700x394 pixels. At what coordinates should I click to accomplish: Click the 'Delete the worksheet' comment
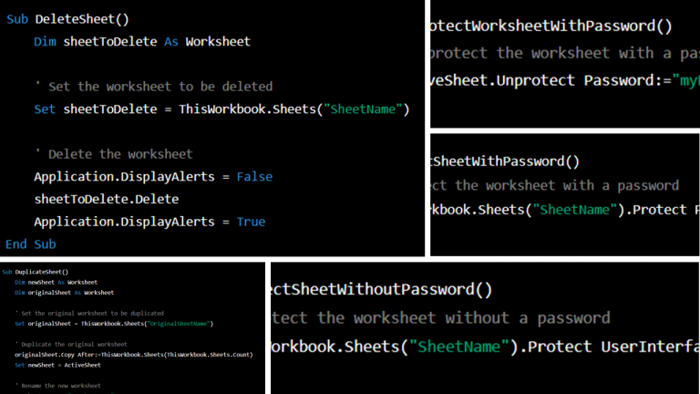click(x=113, y=154)
